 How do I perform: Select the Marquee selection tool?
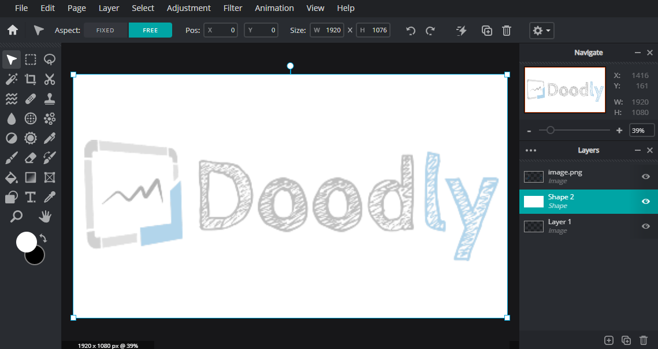point(31,60)
